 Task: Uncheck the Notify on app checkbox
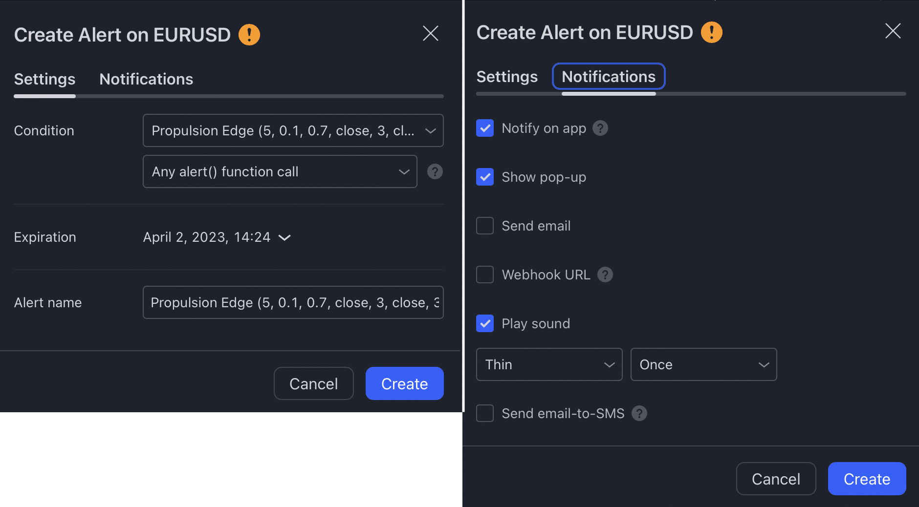pyautogui.click(x=485, y=128)
